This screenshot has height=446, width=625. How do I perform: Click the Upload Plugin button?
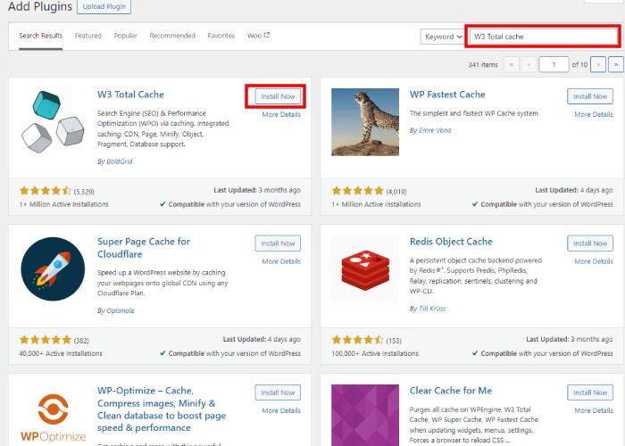click(104, 6)
